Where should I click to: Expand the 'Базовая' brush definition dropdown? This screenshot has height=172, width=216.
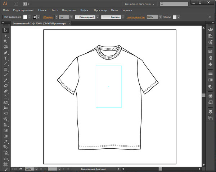pos(111,17)
